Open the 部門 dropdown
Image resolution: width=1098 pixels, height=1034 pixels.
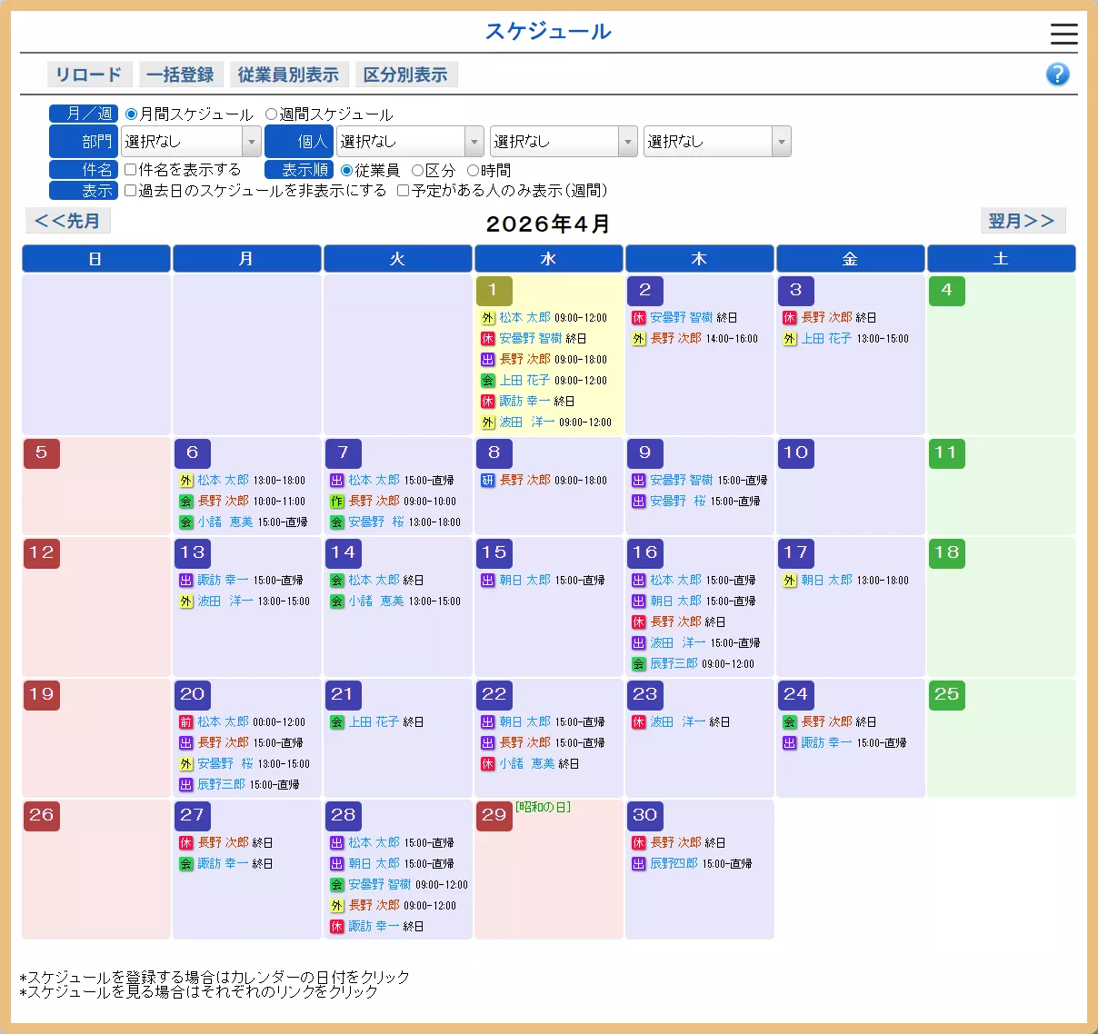click(x=192, y=142)
